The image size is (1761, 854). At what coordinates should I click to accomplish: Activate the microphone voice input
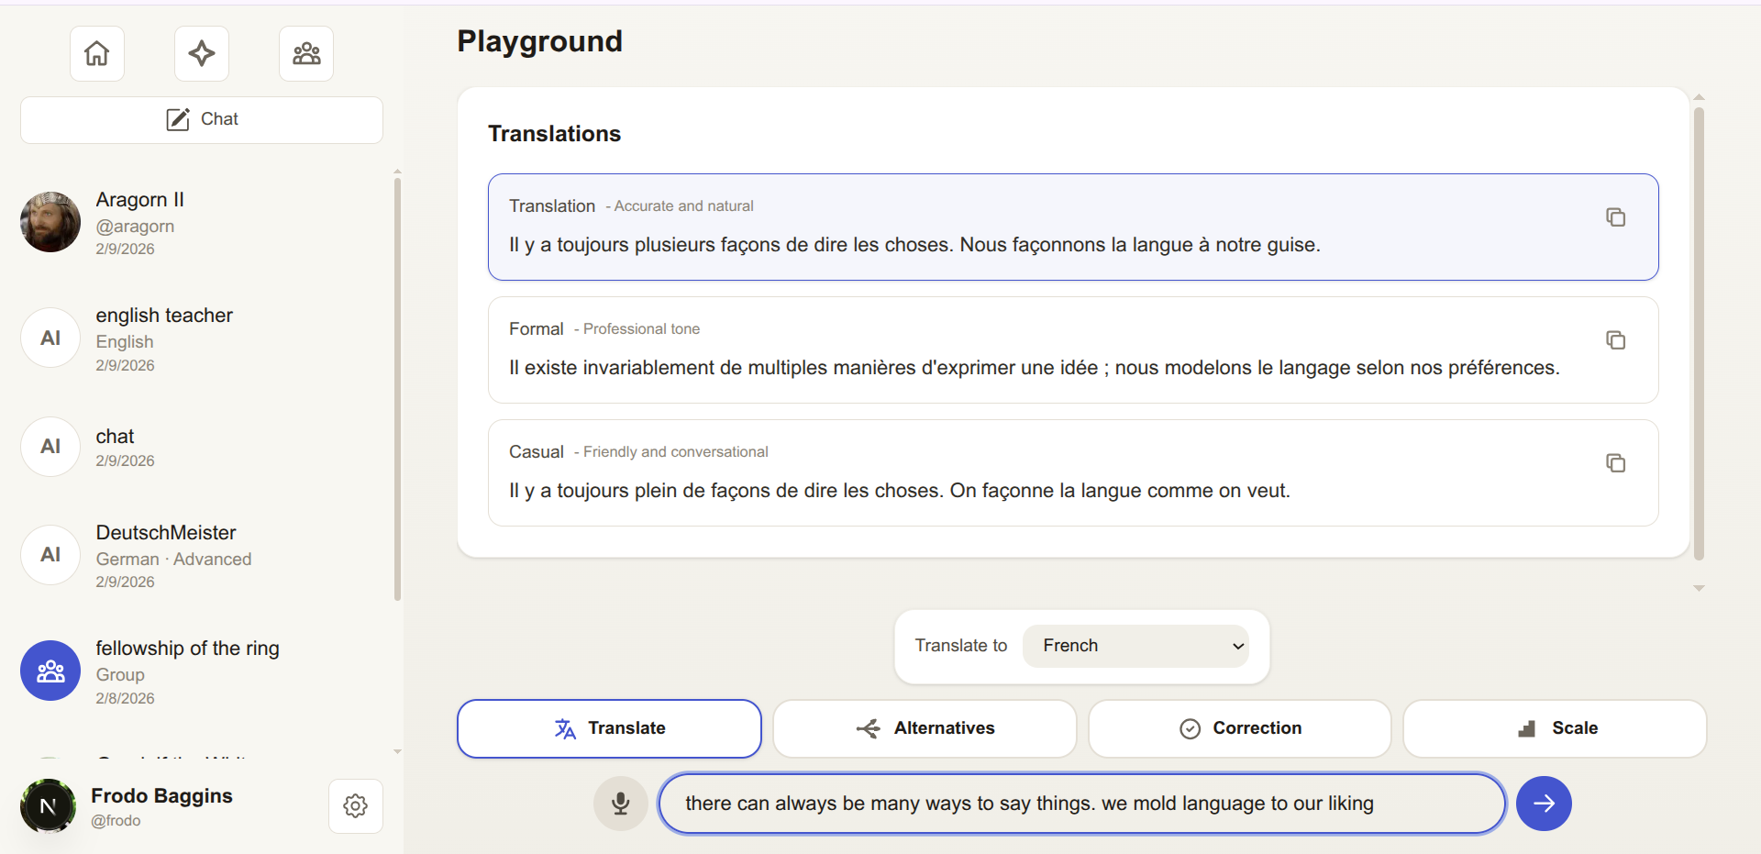(621, 804)
